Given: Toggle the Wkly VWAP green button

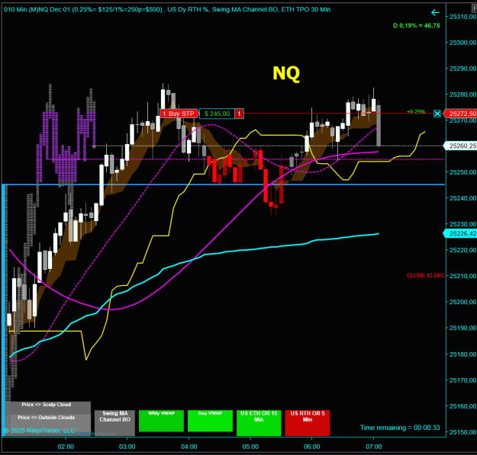Looking at the screenshot, I should coord(161,421).
